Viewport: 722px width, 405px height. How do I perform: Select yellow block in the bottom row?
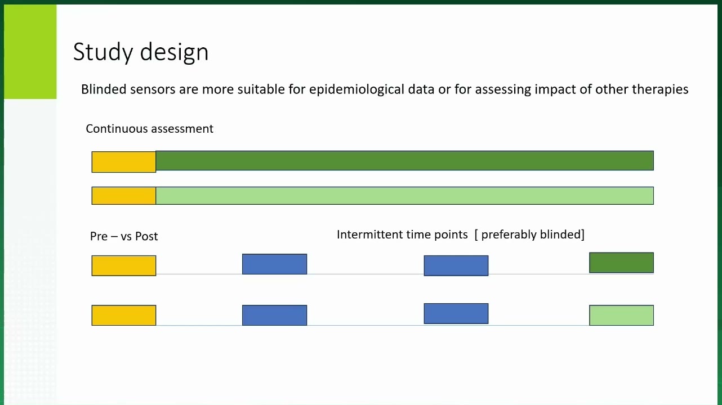click(x=124, y=315)
